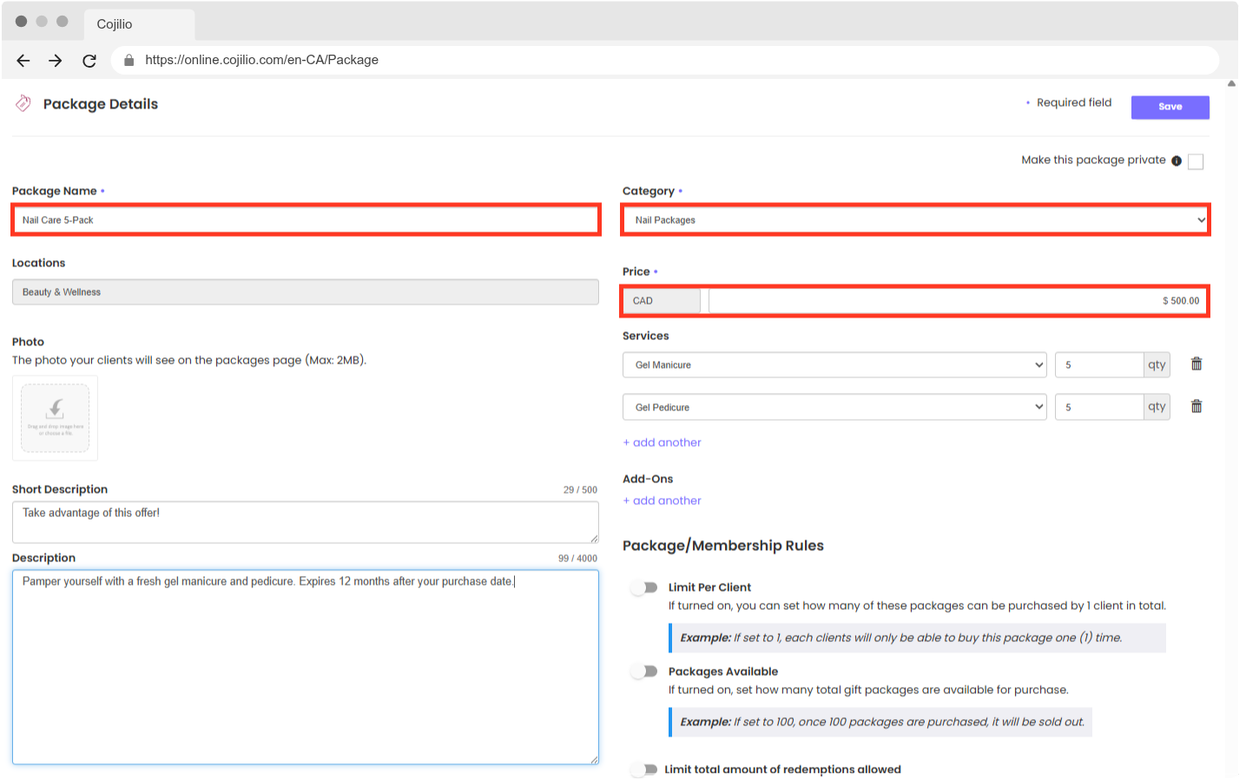
Task: Click the Package Details heading
Action: (x=101, y=104)
